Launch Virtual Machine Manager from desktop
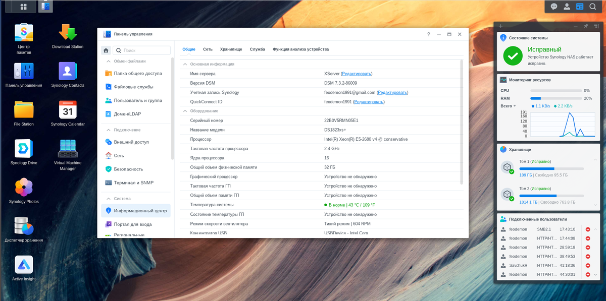606x301 pixels. pos(68,149)
